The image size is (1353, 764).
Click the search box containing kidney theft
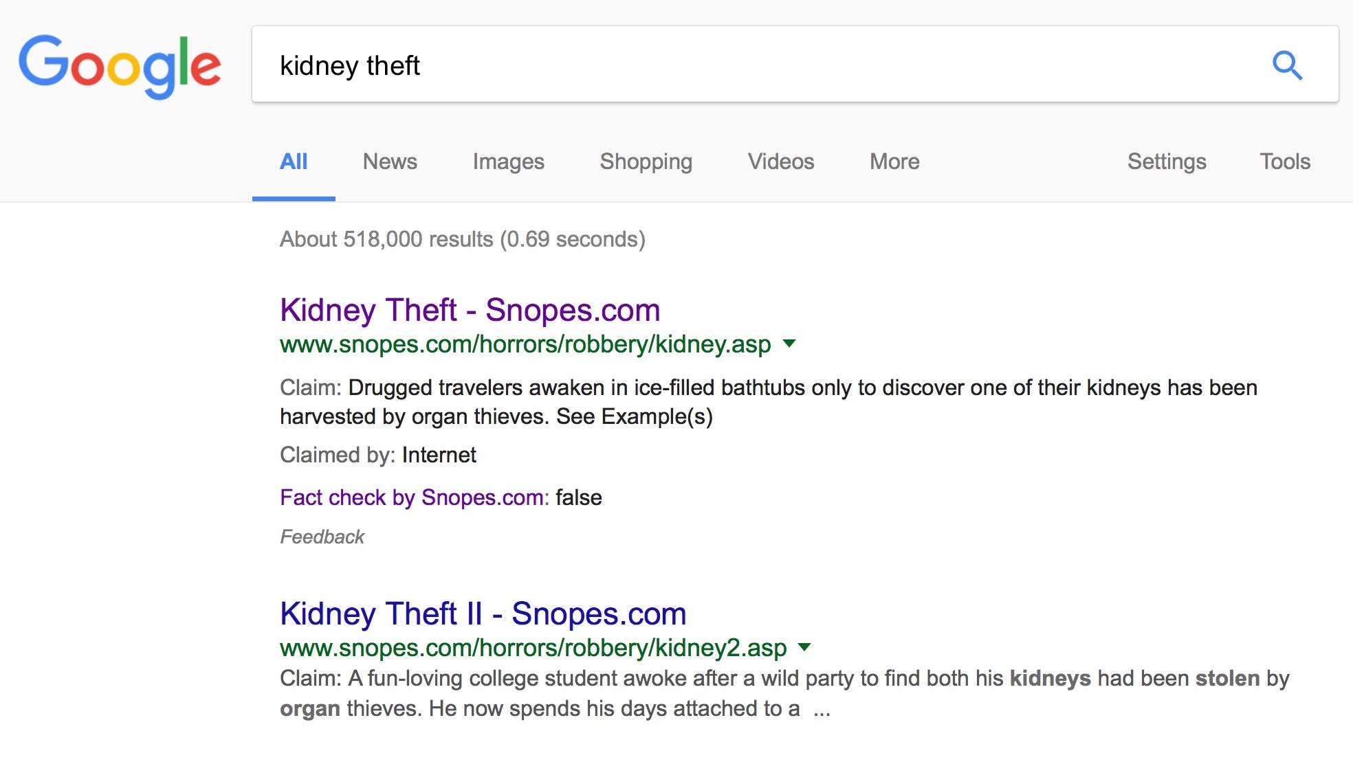756,65
